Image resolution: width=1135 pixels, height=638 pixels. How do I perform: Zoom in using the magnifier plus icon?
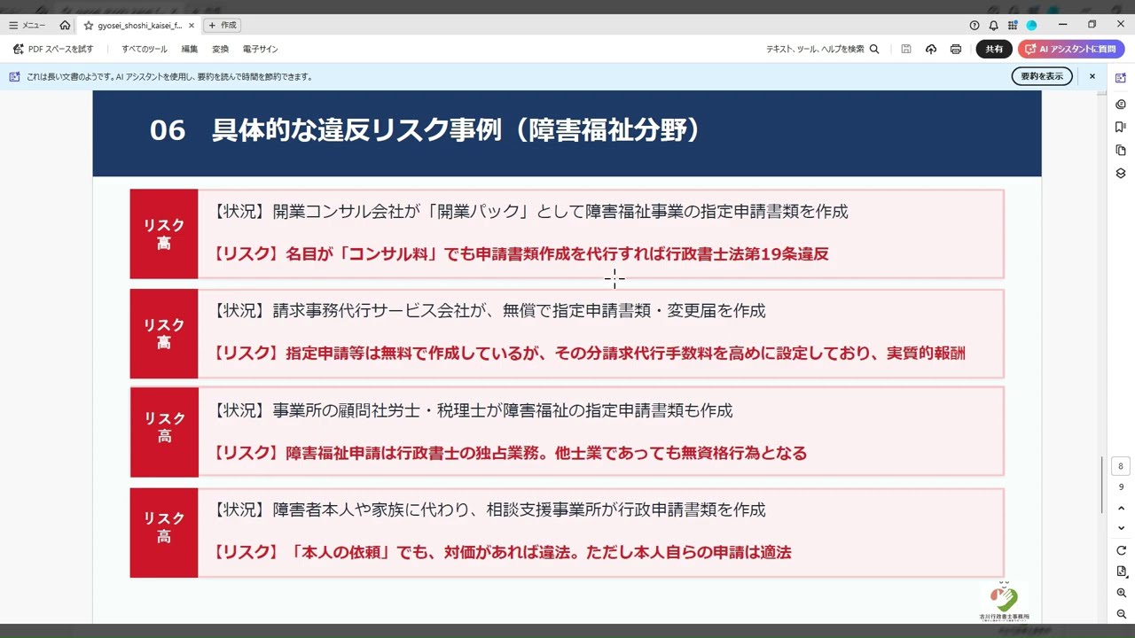point(1121,593)
